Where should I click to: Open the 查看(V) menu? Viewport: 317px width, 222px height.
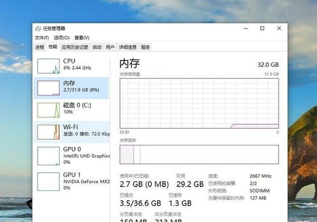[x=82, y=38]
